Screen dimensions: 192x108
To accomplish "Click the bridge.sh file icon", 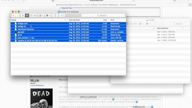I will (16, 26).
